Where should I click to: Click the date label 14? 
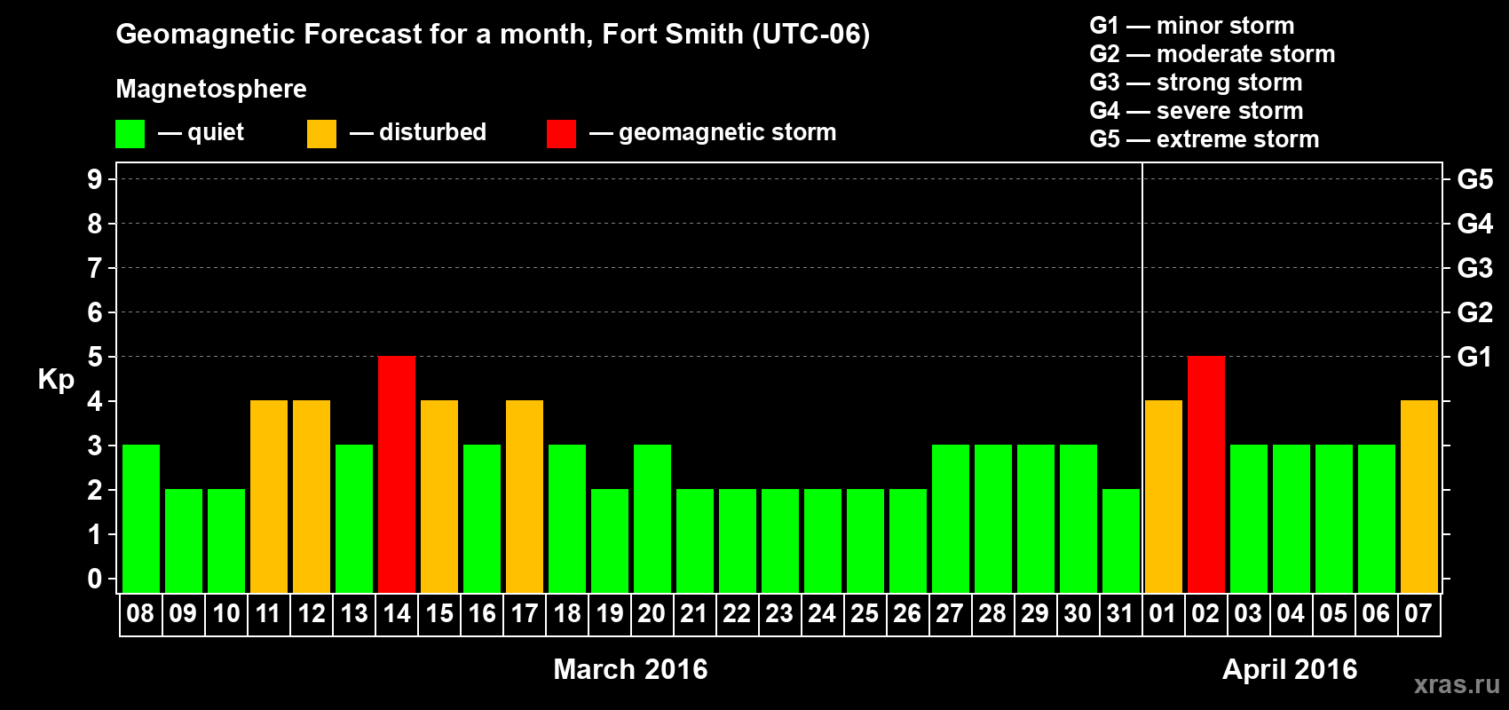tap(397, 614)
